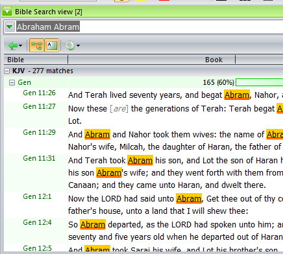
Task: Open the Gen 11:29 verse reference
Action: (39, 132)
